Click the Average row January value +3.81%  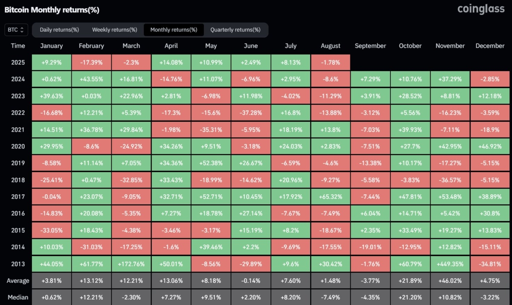click(x=51, y=280)
